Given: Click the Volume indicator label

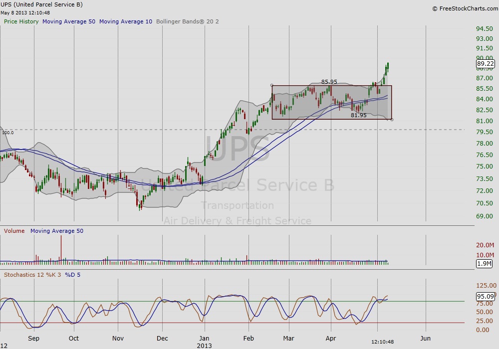Looking at the screenshot, I should [x=14, y=231].
